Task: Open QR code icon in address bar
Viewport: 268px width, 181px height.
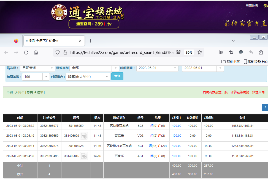Action: coord(178,52)
